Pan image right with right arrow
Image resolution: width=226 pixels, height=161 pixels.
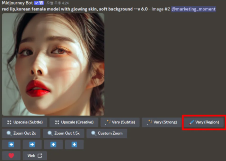click(x=32, y=145)
